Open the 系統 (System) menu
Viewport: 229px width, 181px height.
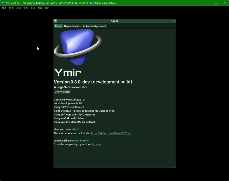click(18, 8)
